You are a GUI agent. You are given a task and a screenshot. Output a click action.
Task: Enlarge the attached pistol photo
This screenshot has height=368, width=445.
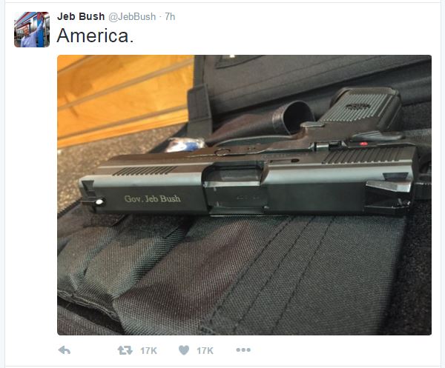point(244,195)
